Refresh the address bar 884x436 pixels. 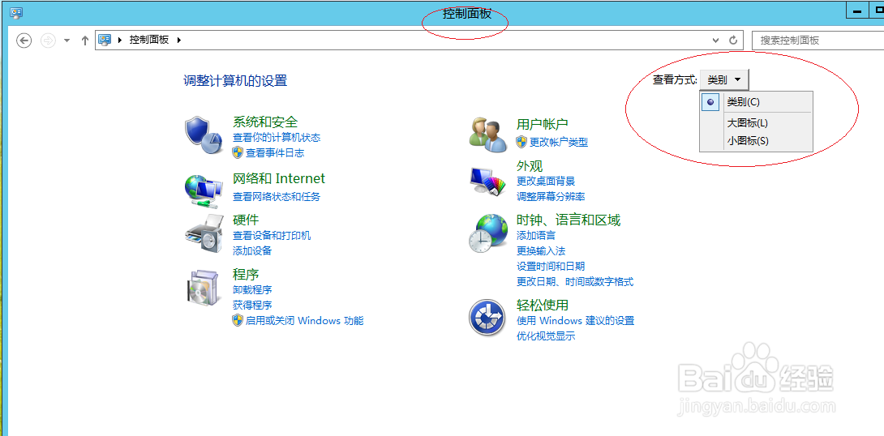pos(733,41)
